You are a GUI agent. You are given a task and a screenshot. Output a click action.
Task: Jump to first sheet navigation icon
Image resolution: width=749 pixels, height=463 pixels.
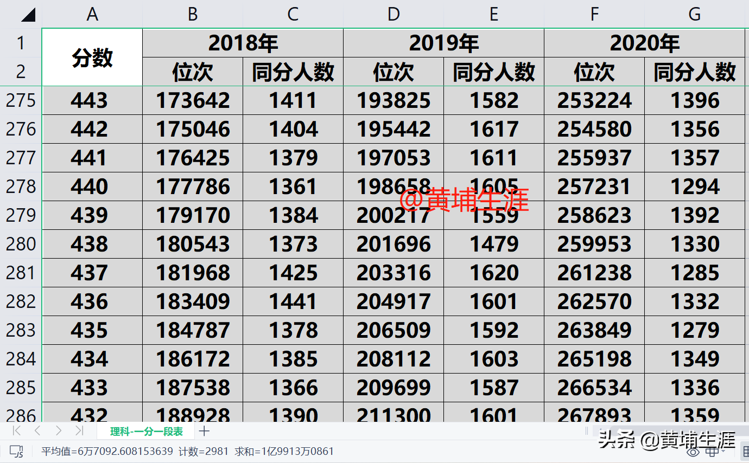pyautogui.click(x=16, y=430)
